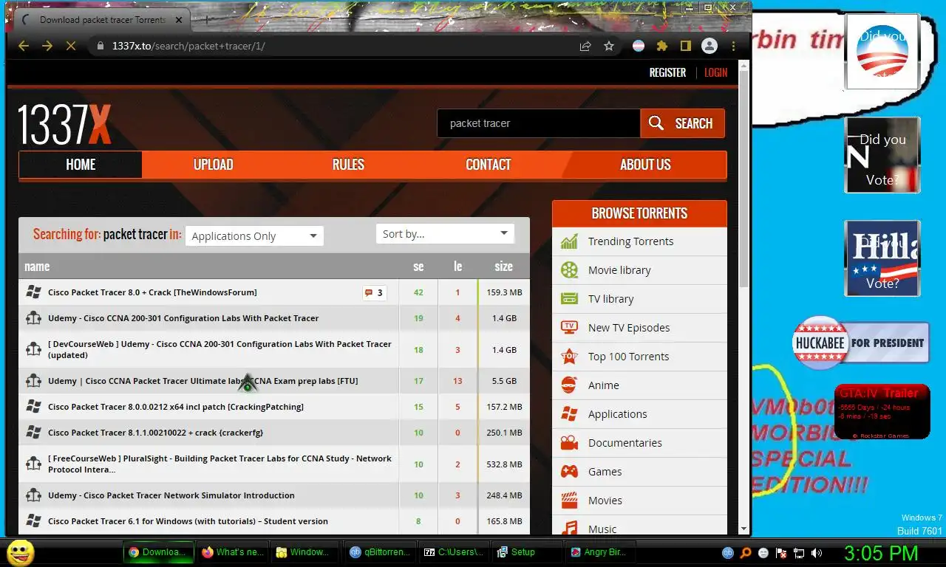Click the REGISTER link
946x567 pixels.
point(667,72)
